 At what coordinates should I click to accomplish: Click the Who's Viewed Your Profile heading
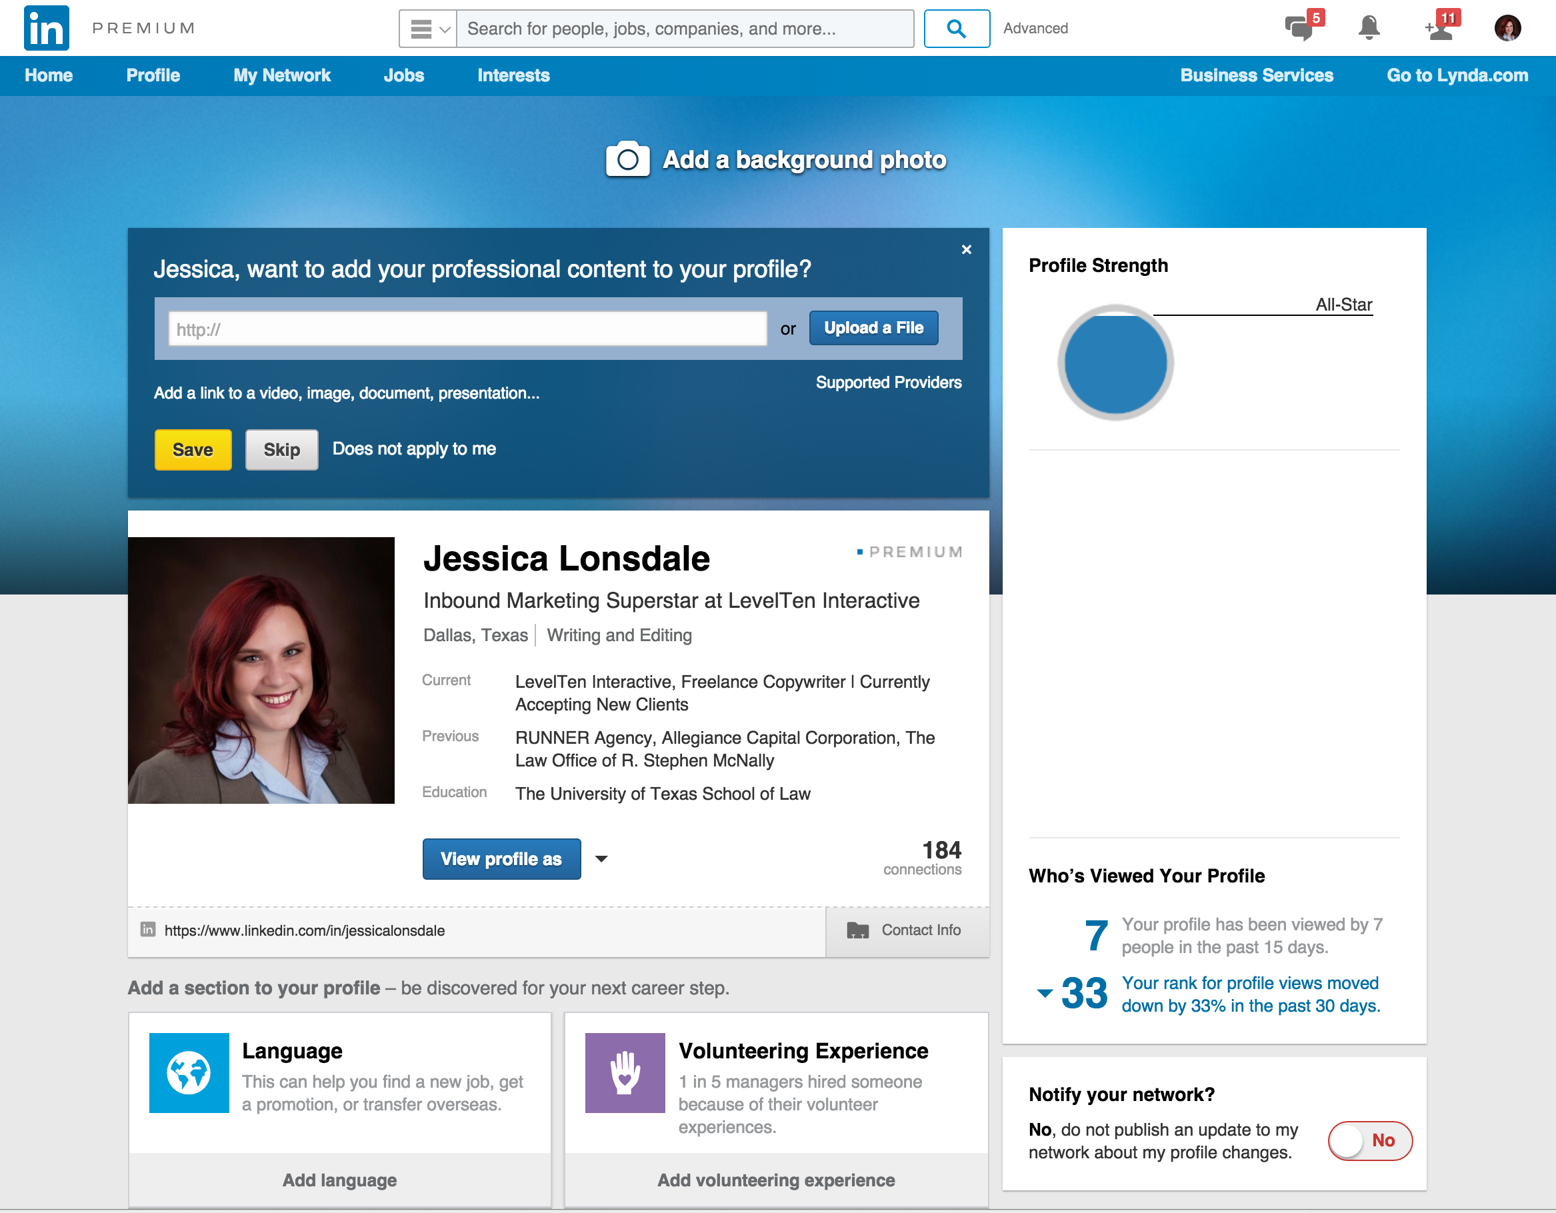pos(1147,875)
